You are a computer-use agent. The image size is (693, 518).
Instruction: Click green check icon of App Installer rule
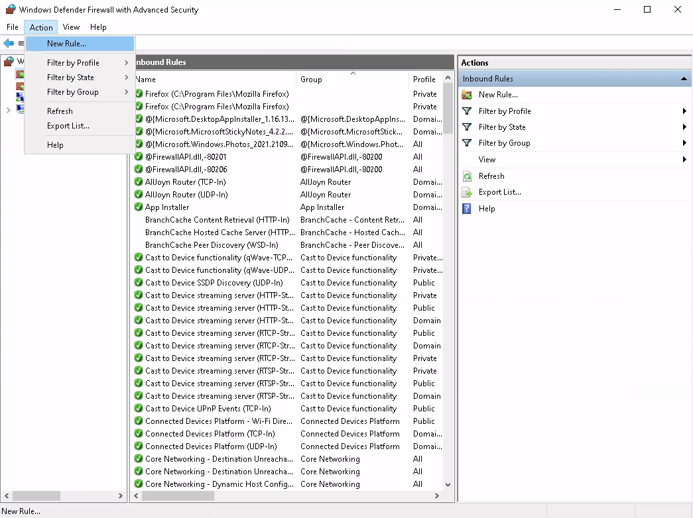point(139,207)
